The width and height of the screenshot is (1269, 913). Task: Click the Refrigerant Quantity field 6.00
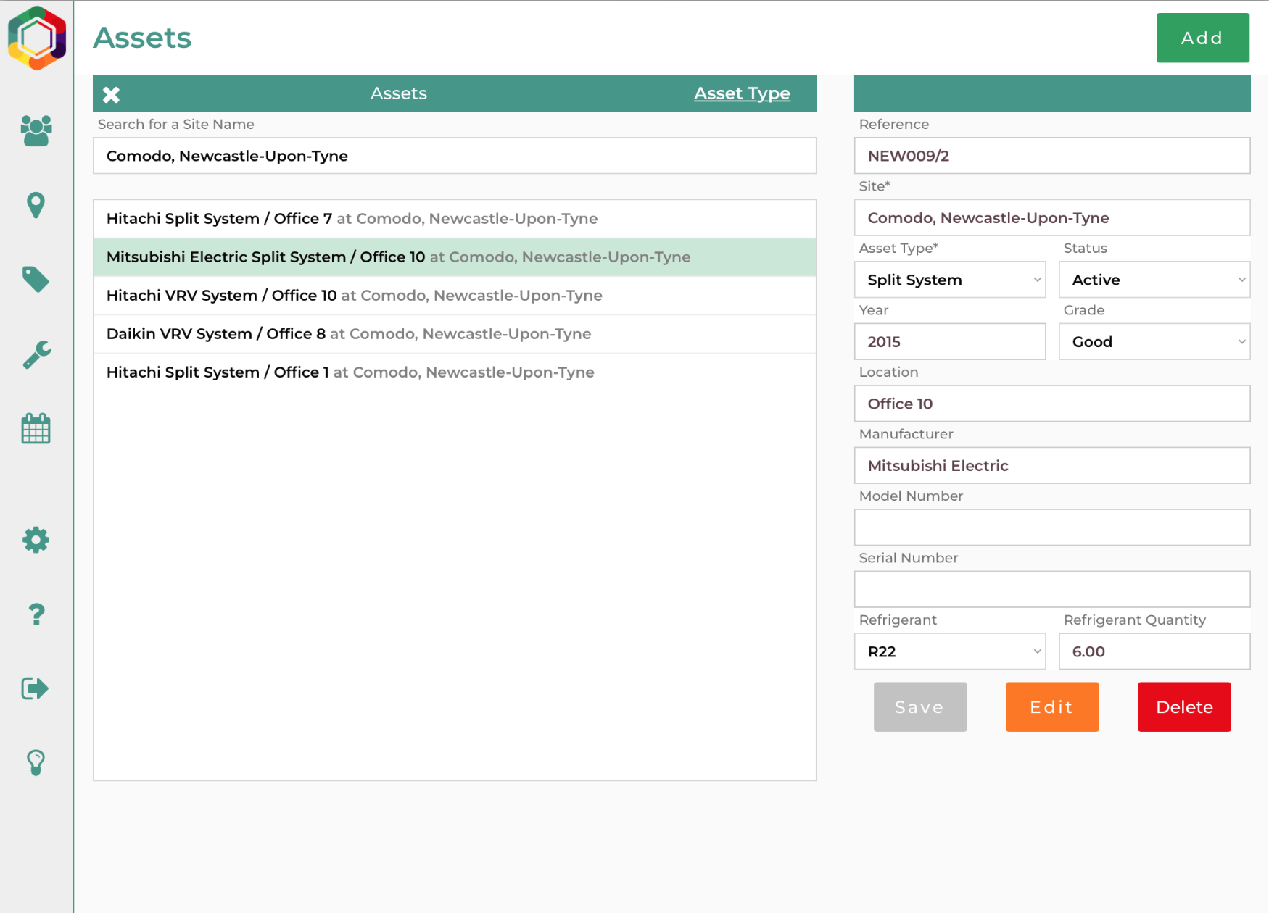1154,651
